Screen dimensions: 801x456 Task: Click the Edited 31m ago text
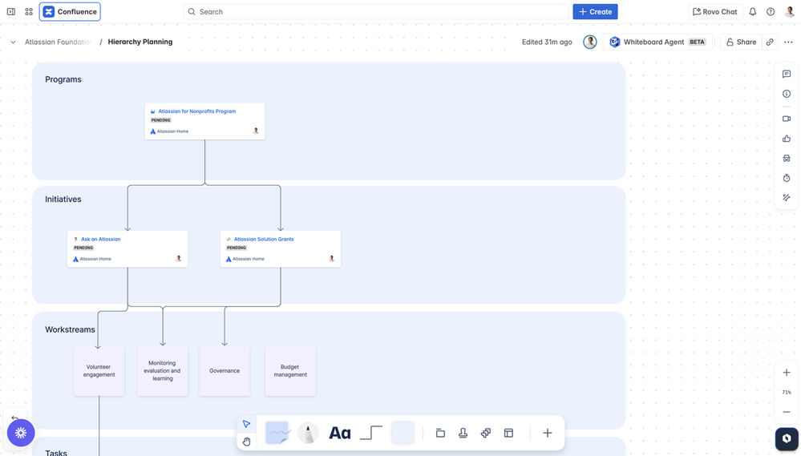point(547,42)
